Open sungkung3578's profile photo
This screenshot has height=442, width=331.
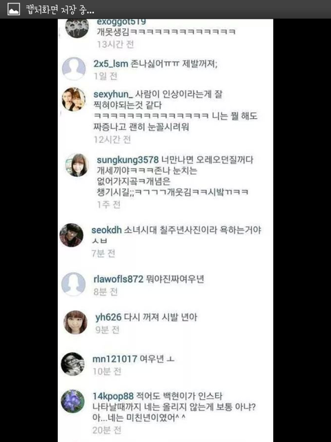(x=77, y=165)
